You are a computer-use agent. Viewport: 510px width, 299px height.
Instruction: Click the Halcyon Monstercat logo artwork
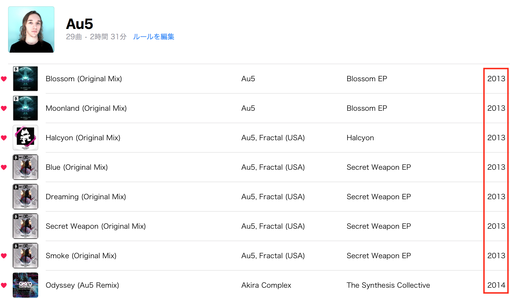point(25,138)
